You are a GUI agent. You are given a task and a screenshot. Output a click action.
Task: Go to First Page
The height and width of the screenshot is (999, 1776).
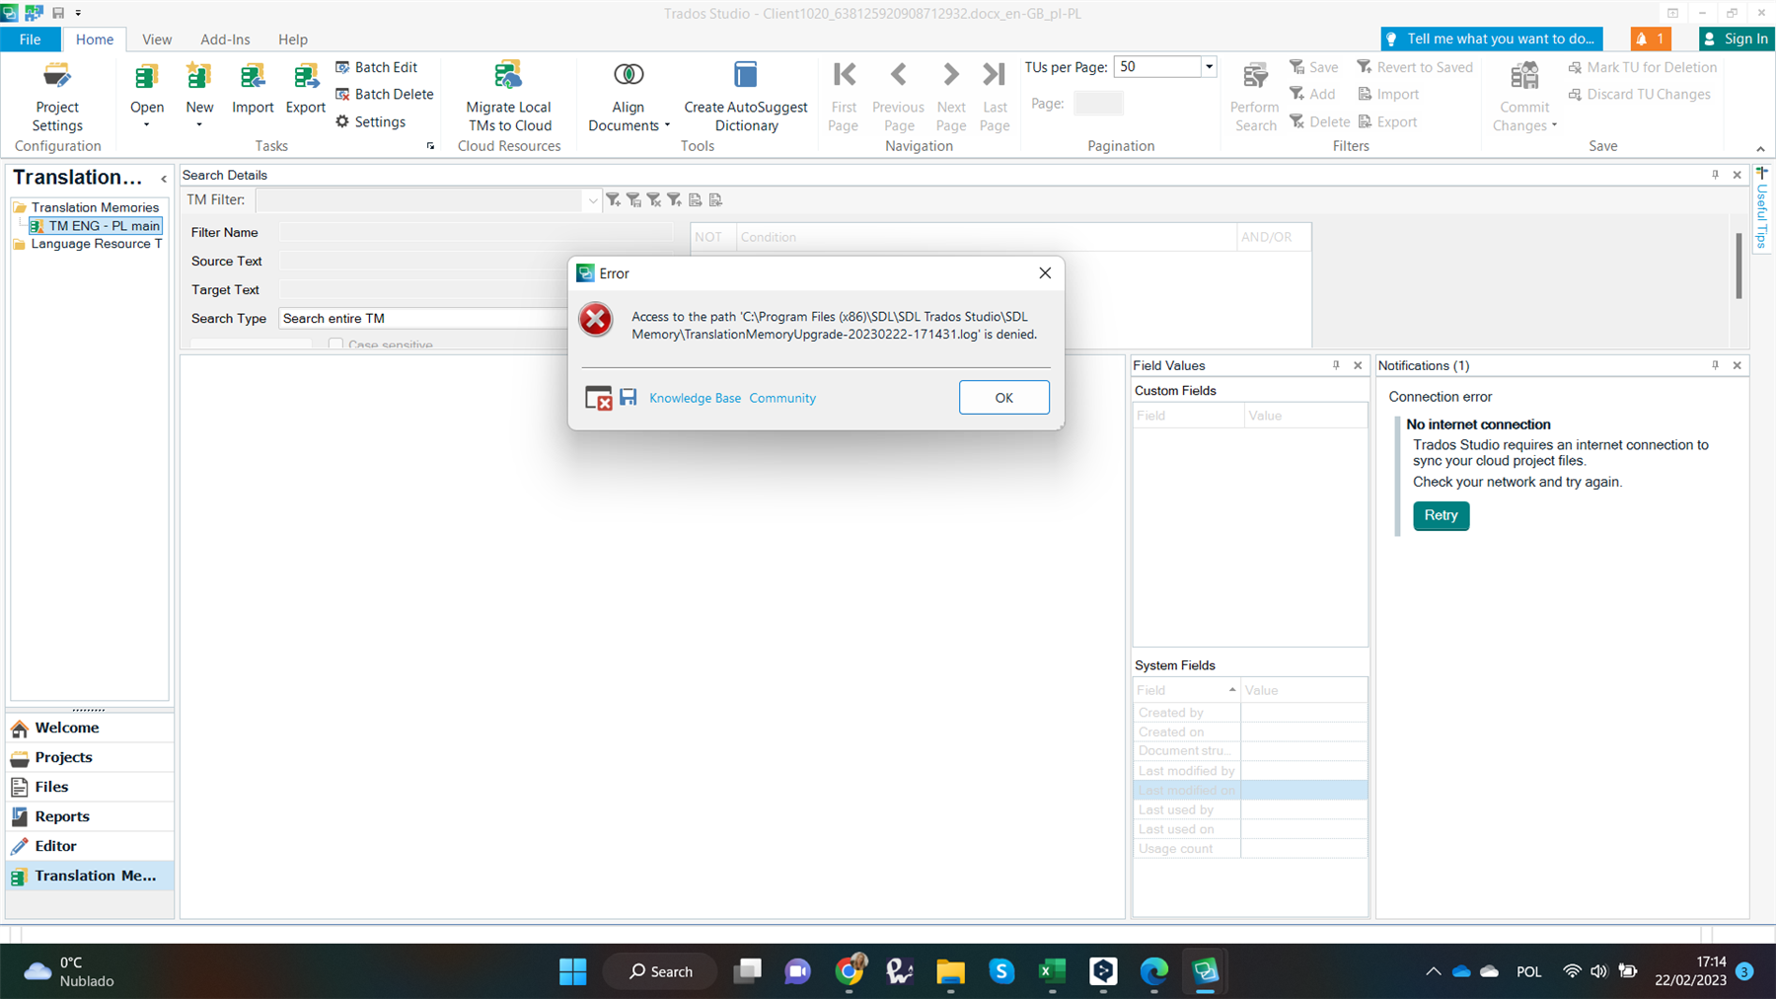844,98
